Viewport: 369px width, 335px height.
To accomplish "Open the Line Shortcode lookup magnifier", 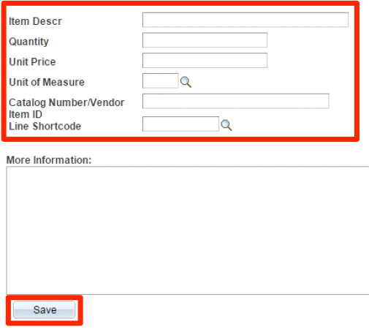I will tap(227, 125).
